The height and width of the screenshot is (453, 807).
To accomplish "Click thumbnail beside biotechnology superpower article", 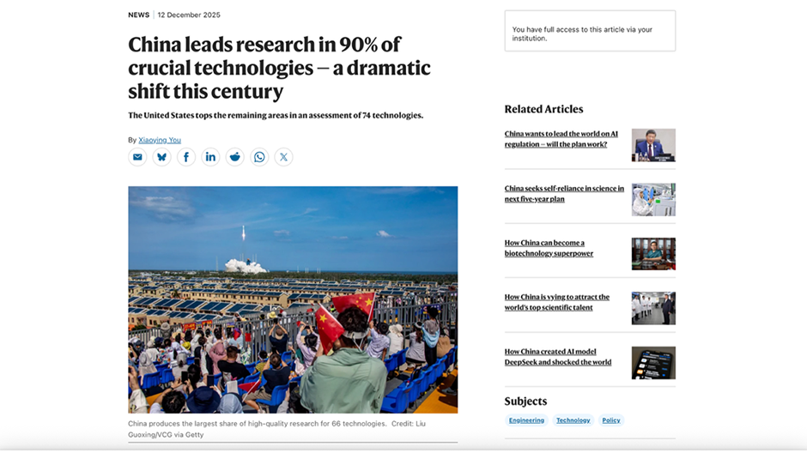I will click(x=653, y=254).
